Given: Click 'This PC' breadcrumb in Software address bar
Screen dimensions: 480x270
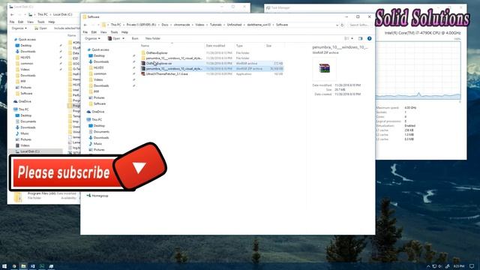Looking at the screenshot, I should (x=115, y=25).
